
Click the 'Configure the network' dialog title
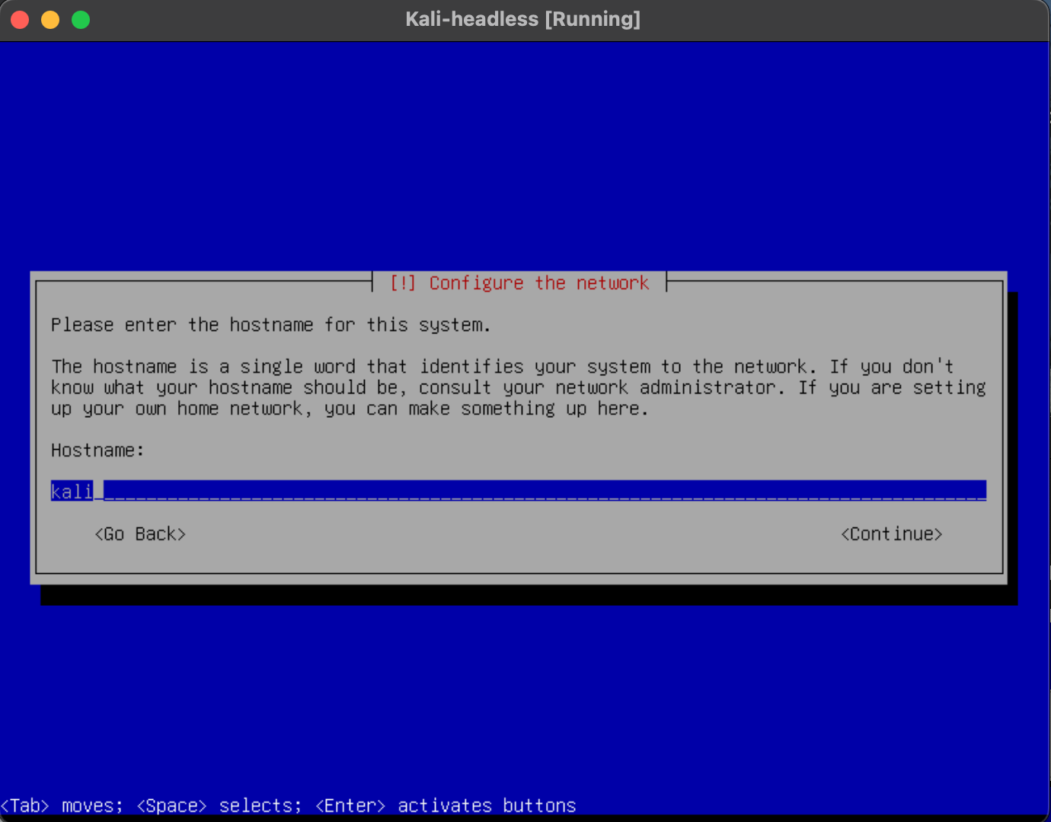coord(519,283)
